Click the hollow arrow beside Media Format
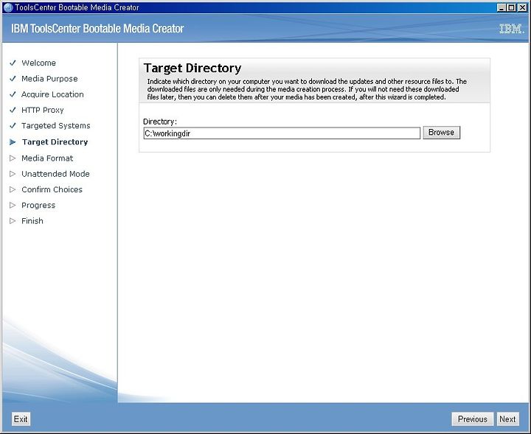 13,158
